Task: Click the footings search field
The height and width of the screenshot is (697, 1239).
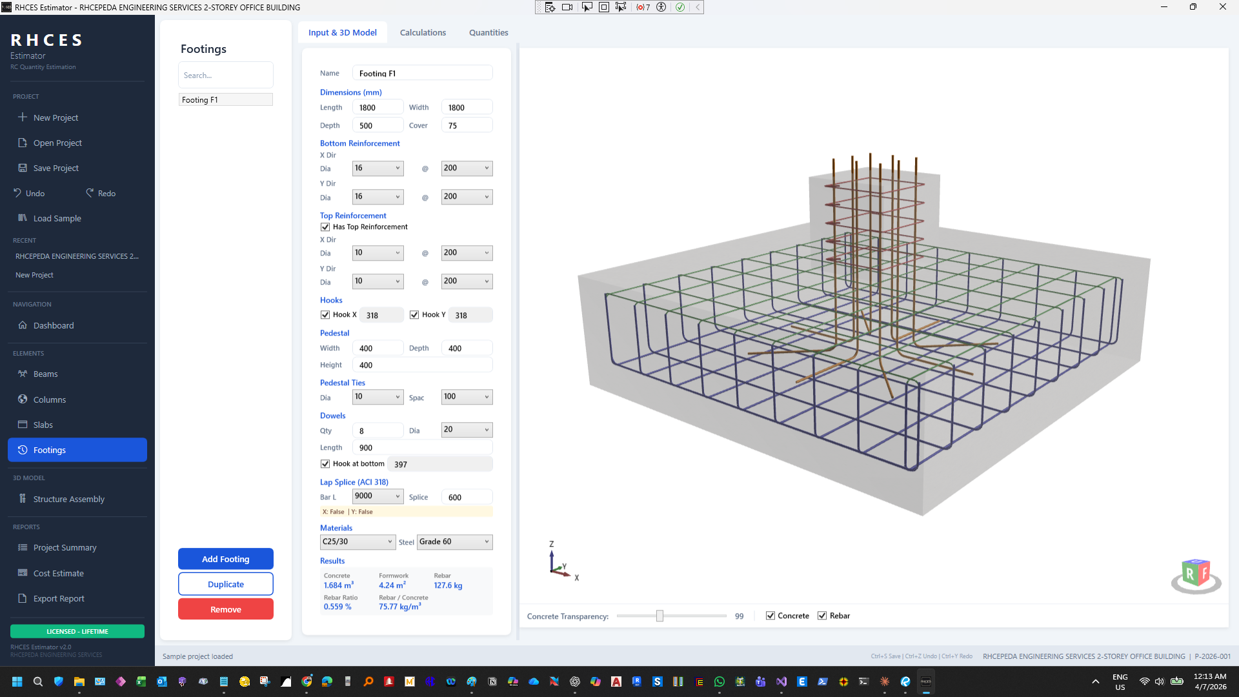Action: point(225,75)
